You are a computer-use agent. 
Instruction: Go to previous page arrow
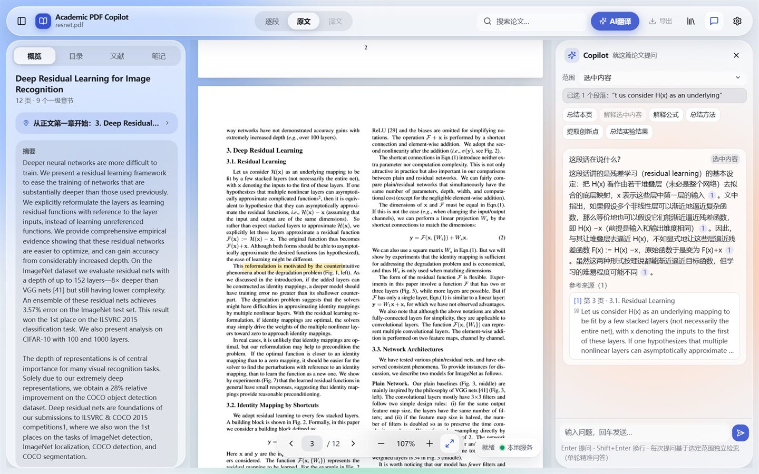click(291, 443)
